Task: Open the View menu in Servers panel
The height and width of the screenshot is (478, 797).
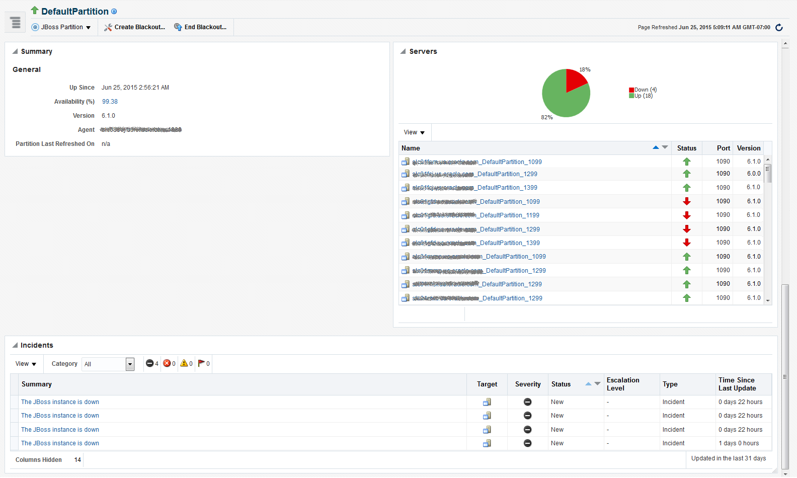Action: [414, 132]
